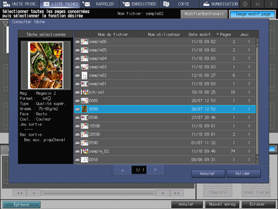Select the 0600 file name

pos(94,101)
